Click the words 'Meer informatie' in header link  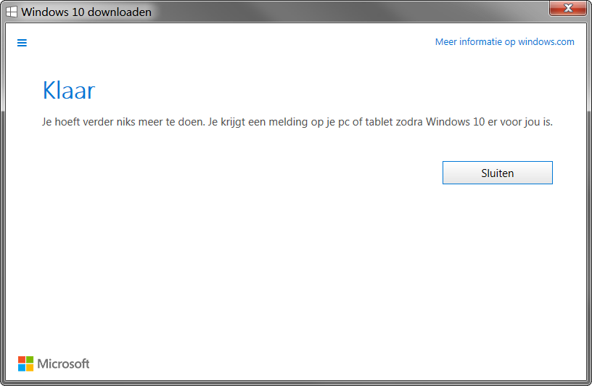pyautogui.click(x=469, y=42)
